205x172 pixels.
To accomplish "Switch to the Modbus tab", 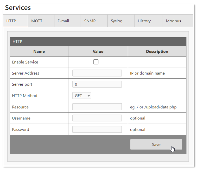I will 173,21.
